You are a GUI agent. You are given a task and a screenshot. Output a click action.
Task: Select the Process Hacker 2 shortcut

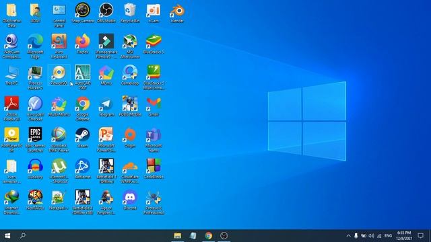(35, 77)
